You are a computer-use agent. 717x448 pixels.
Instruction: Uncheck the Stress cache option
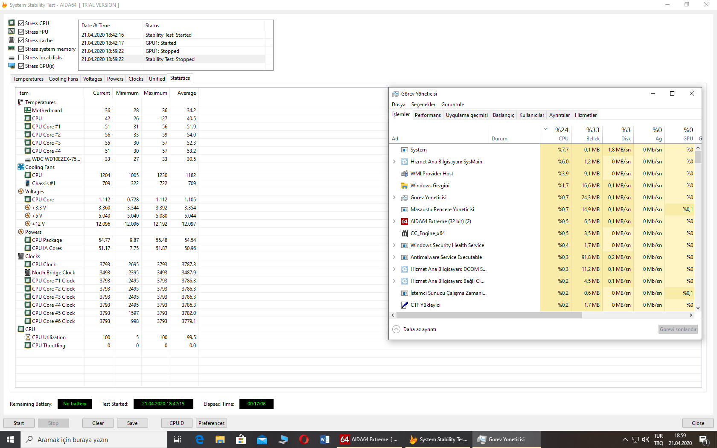click(21, 41)
